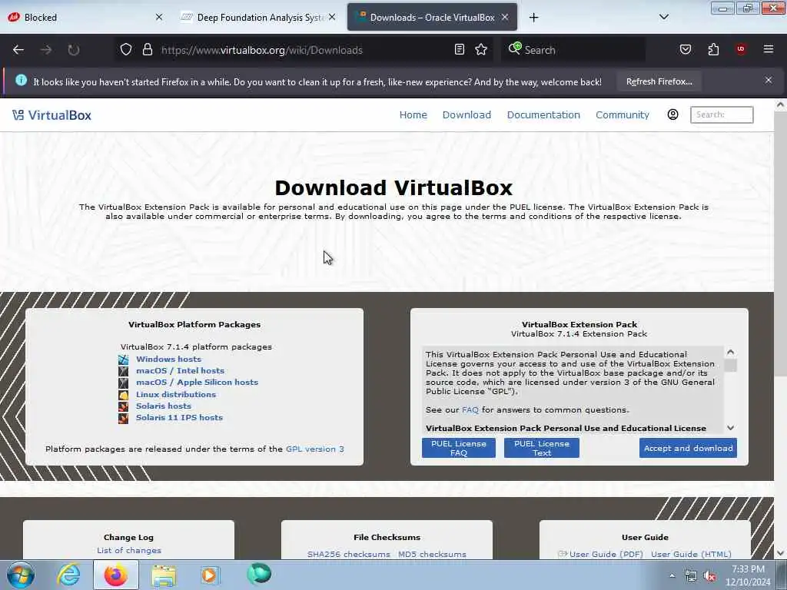This screenshot has height=590, width=787.
Task: Click the page scrollbar down arrow
Action: (x=780, y=553)
